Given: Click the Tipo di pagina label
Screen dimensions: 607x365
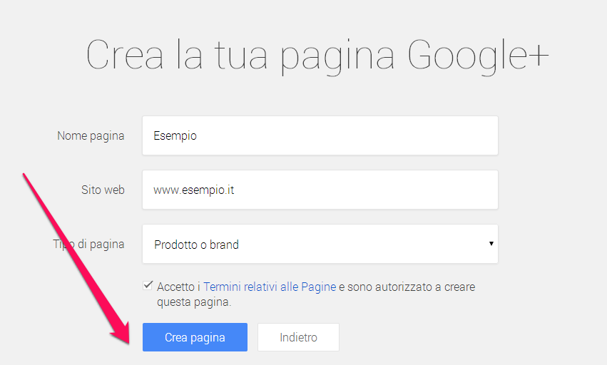Looking at the screenshot, I should coord(88,244).
